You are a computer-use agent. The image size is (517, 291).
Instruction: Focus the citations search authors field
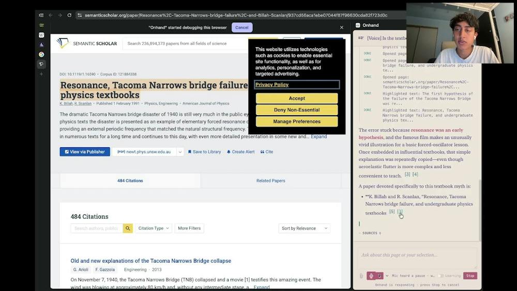pos(97,228)
